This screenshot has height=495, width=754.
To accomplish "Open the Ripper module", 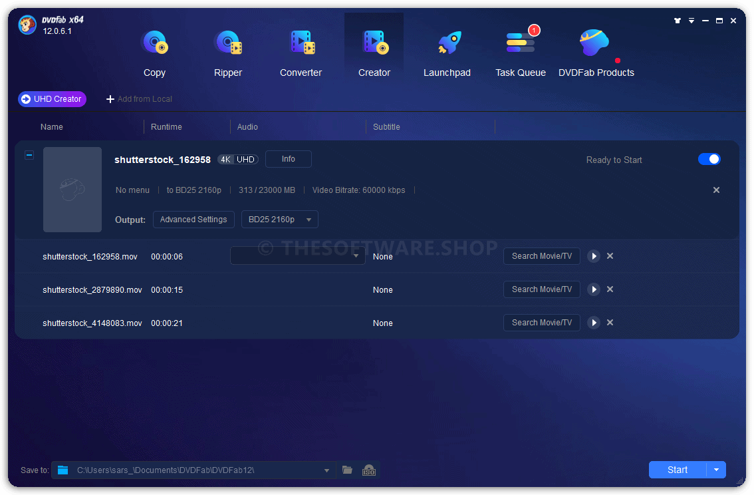I will (x=228, y=53).
